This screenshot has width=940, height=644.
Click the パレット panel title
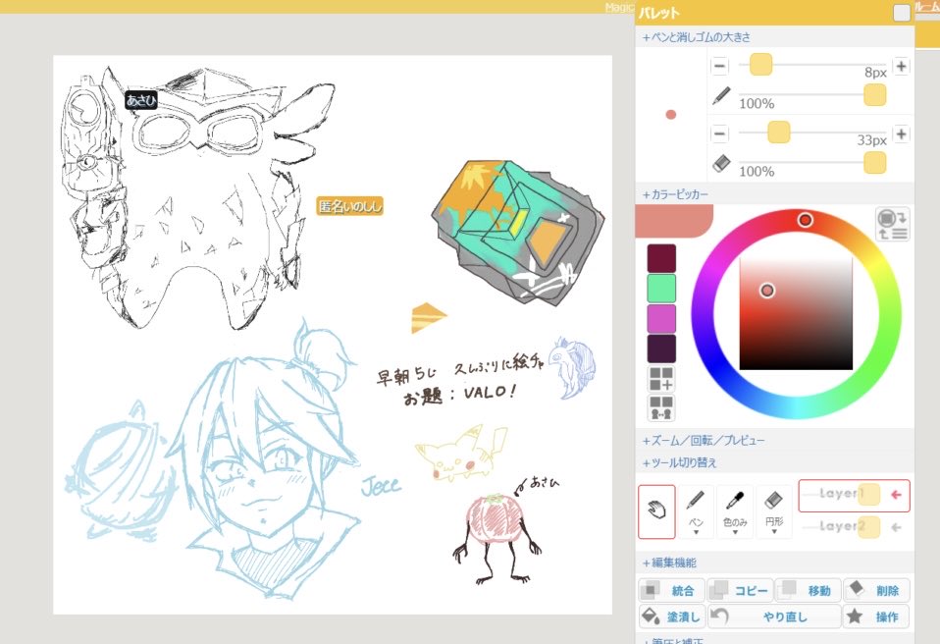(658, 13)
